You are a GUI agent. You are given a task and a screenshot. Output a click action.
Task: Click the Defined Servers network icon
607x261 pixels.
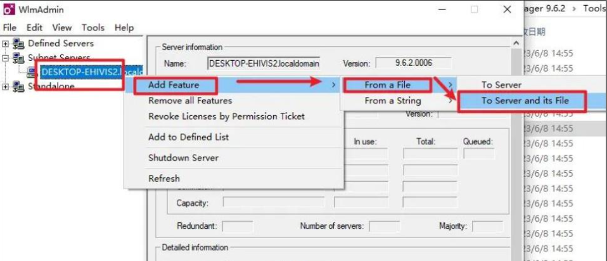(x=18, y=43)
